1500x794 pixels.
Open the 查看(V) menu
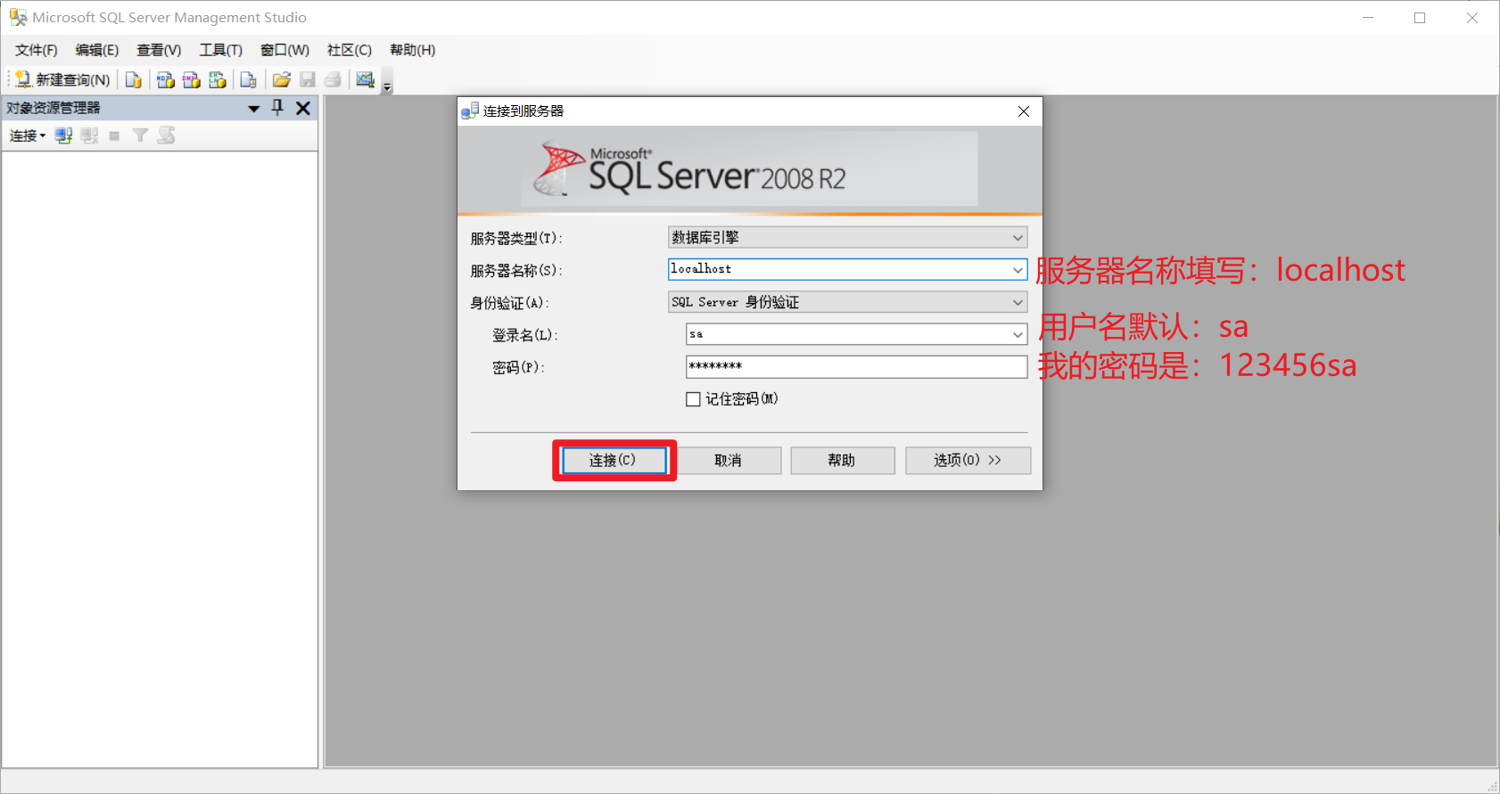coord(159,50)
